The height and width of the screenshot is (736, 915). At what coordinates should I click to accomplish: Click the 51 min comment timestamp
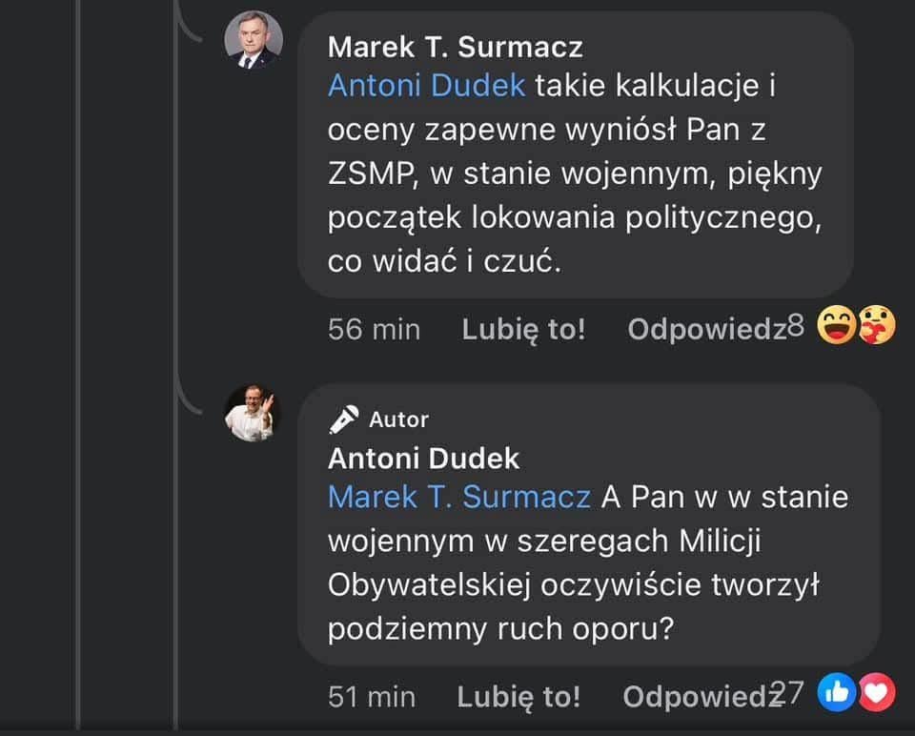(372, 696)
